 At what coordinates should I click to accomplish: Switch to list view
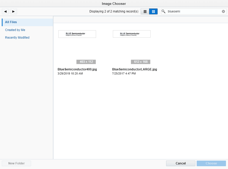pyautogui.click(x=145, y=11)
